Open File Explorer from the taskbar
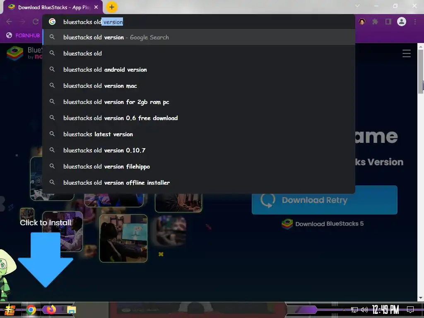424x318 pixels. 72,310
